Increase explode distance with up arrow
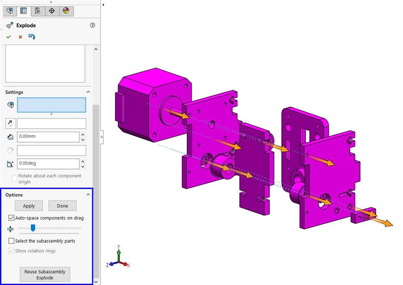This screenshot has height=285, width=403. pos(83,134)
